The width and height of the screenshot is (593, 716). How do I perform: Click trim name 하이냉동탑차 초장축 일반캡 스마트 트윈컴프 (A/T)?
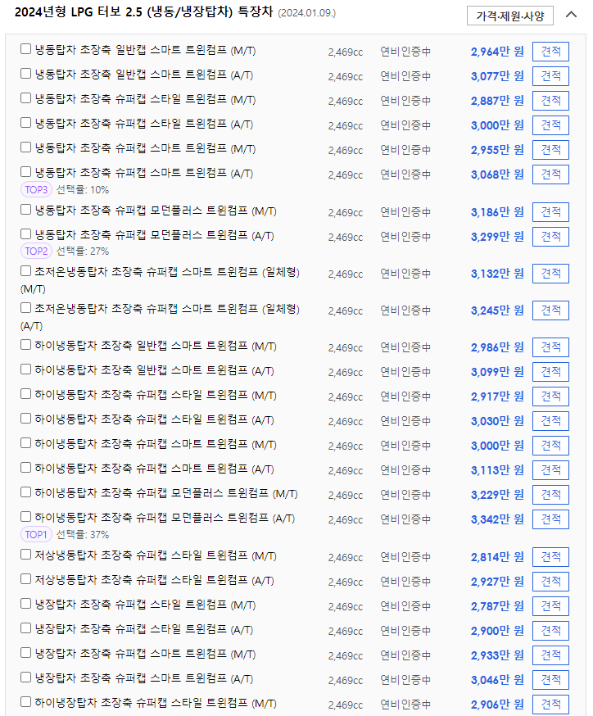coord(154,369)
